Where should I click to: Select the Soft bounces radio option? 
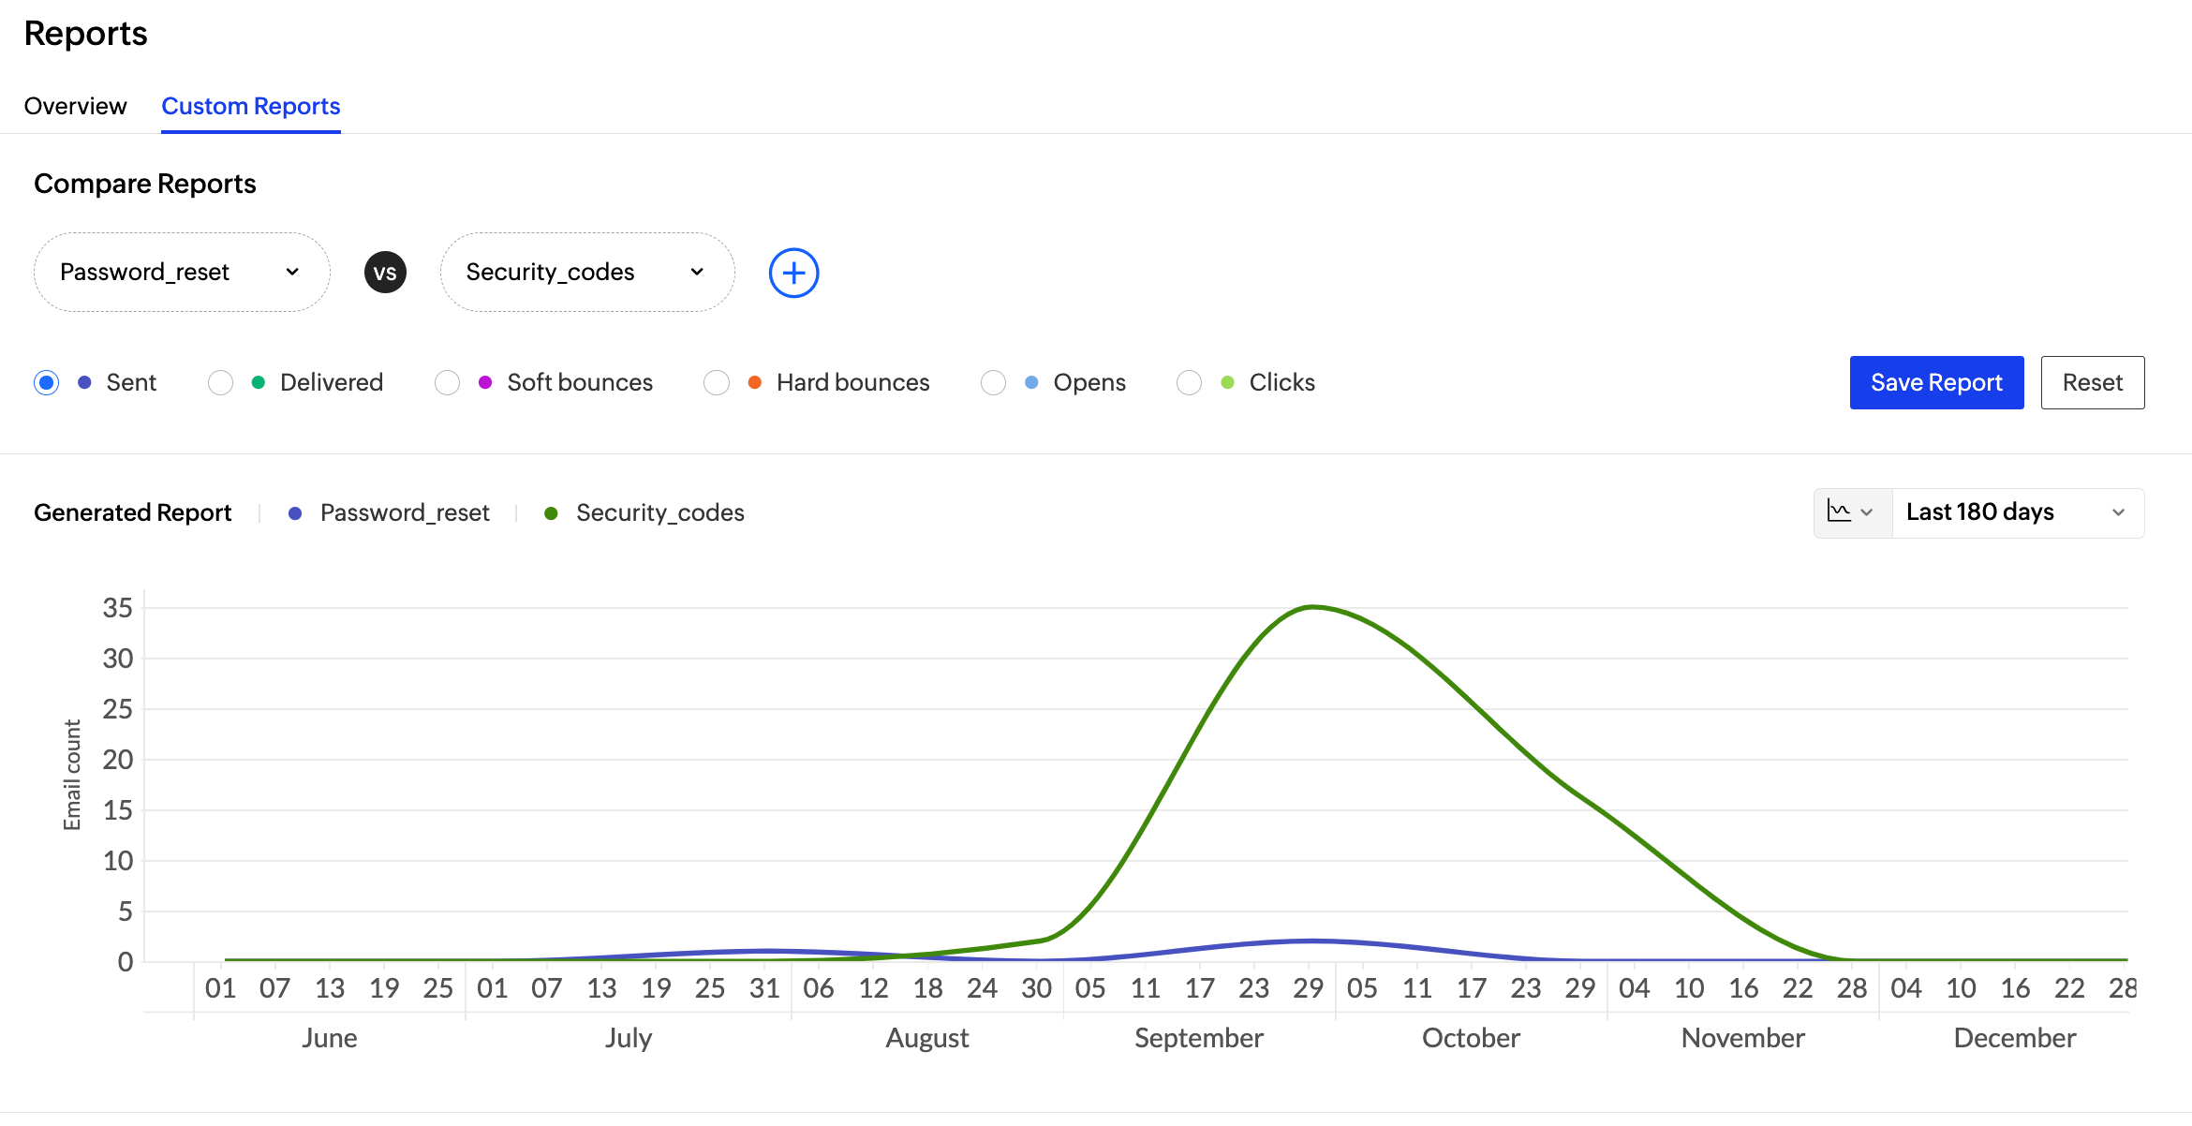pos(448,382)
